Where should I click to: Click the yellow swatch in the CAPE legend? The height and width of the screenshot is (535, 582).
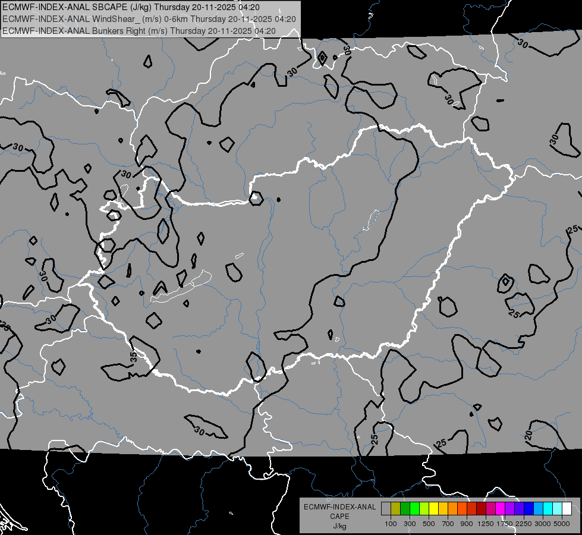(433, 508)
